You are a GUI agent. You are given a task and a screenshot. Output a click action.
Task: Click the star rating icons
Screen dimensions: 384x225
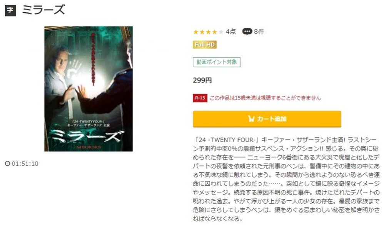(x=208, y=32)
